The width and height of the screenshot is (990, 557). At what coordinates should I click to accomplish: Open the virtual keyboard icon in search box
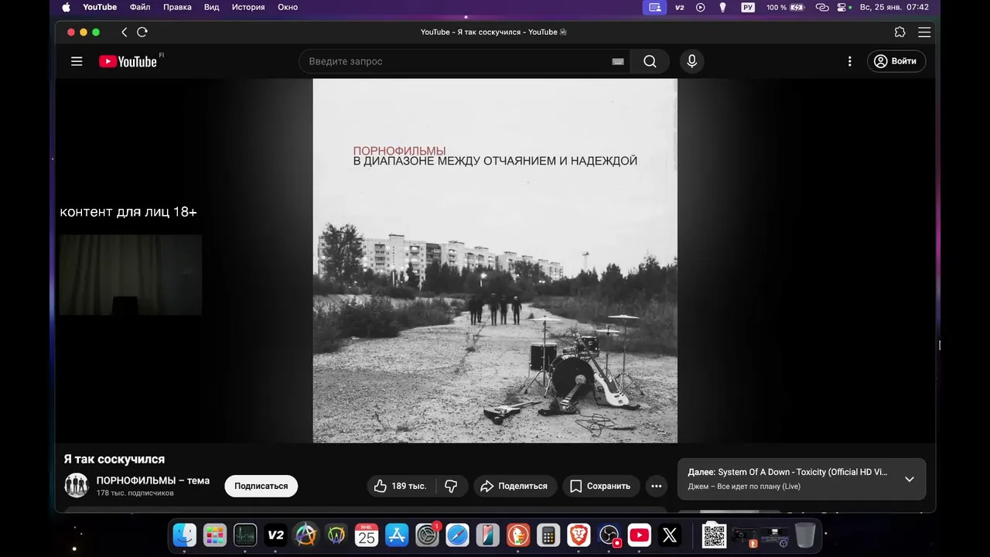point(618,61)
